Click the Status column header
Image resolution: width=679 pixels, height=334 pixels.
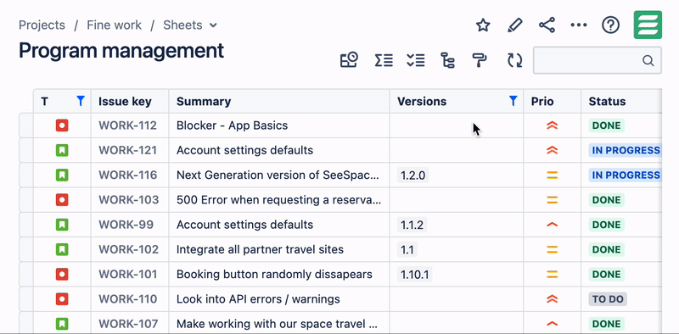point(607,101)
